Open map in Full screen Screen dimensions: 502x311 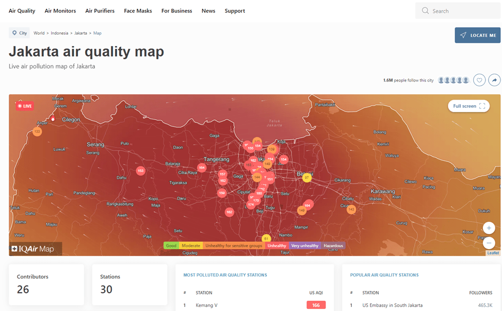[x=468, y=106]
